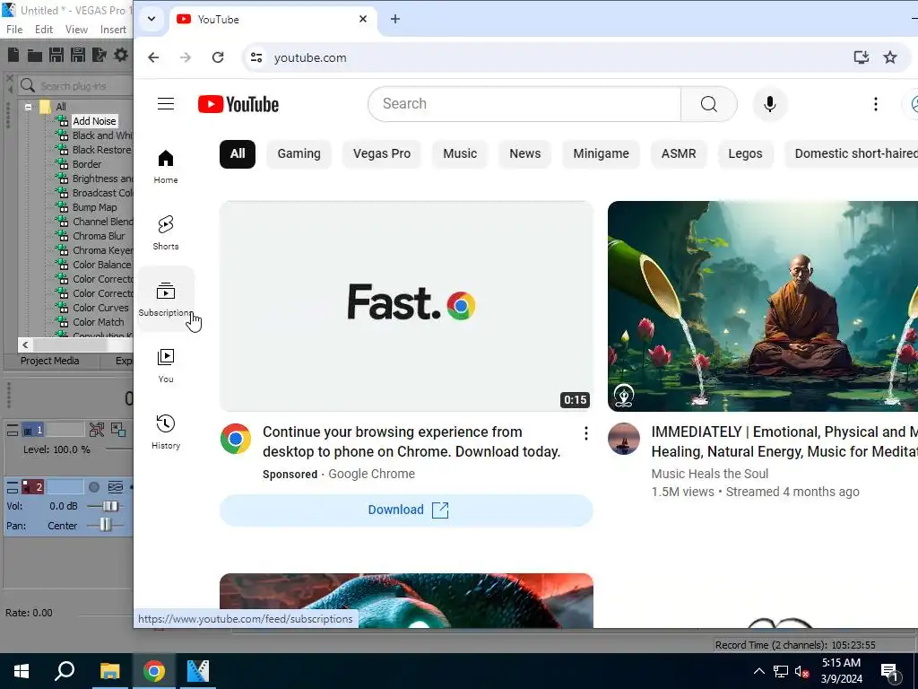
Task: Open the Chrome tab search dropdown
Action: pos(152,19)
